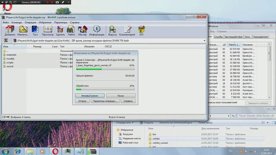Click the Добавить (Add) toolbar icon in WinRAR

coord(9,31)
